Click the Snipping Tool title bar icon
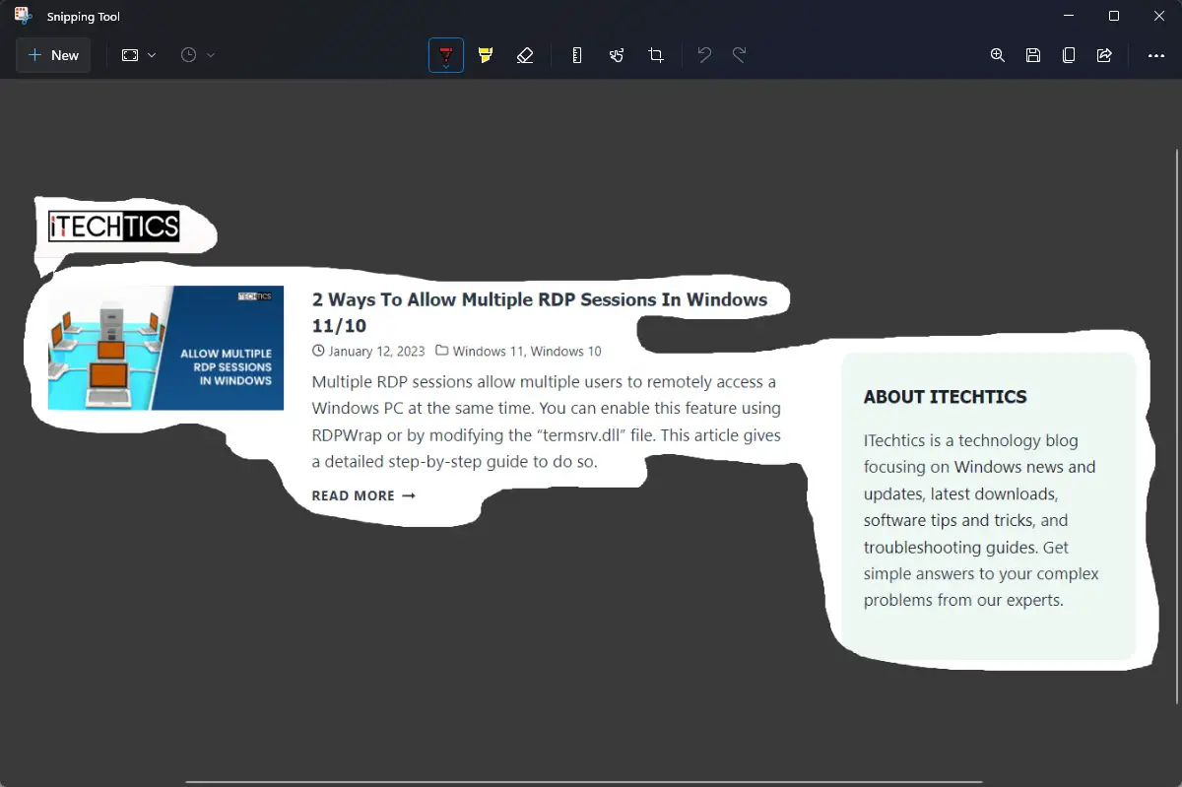This screenshot has height=787, width=1182. 24,15
